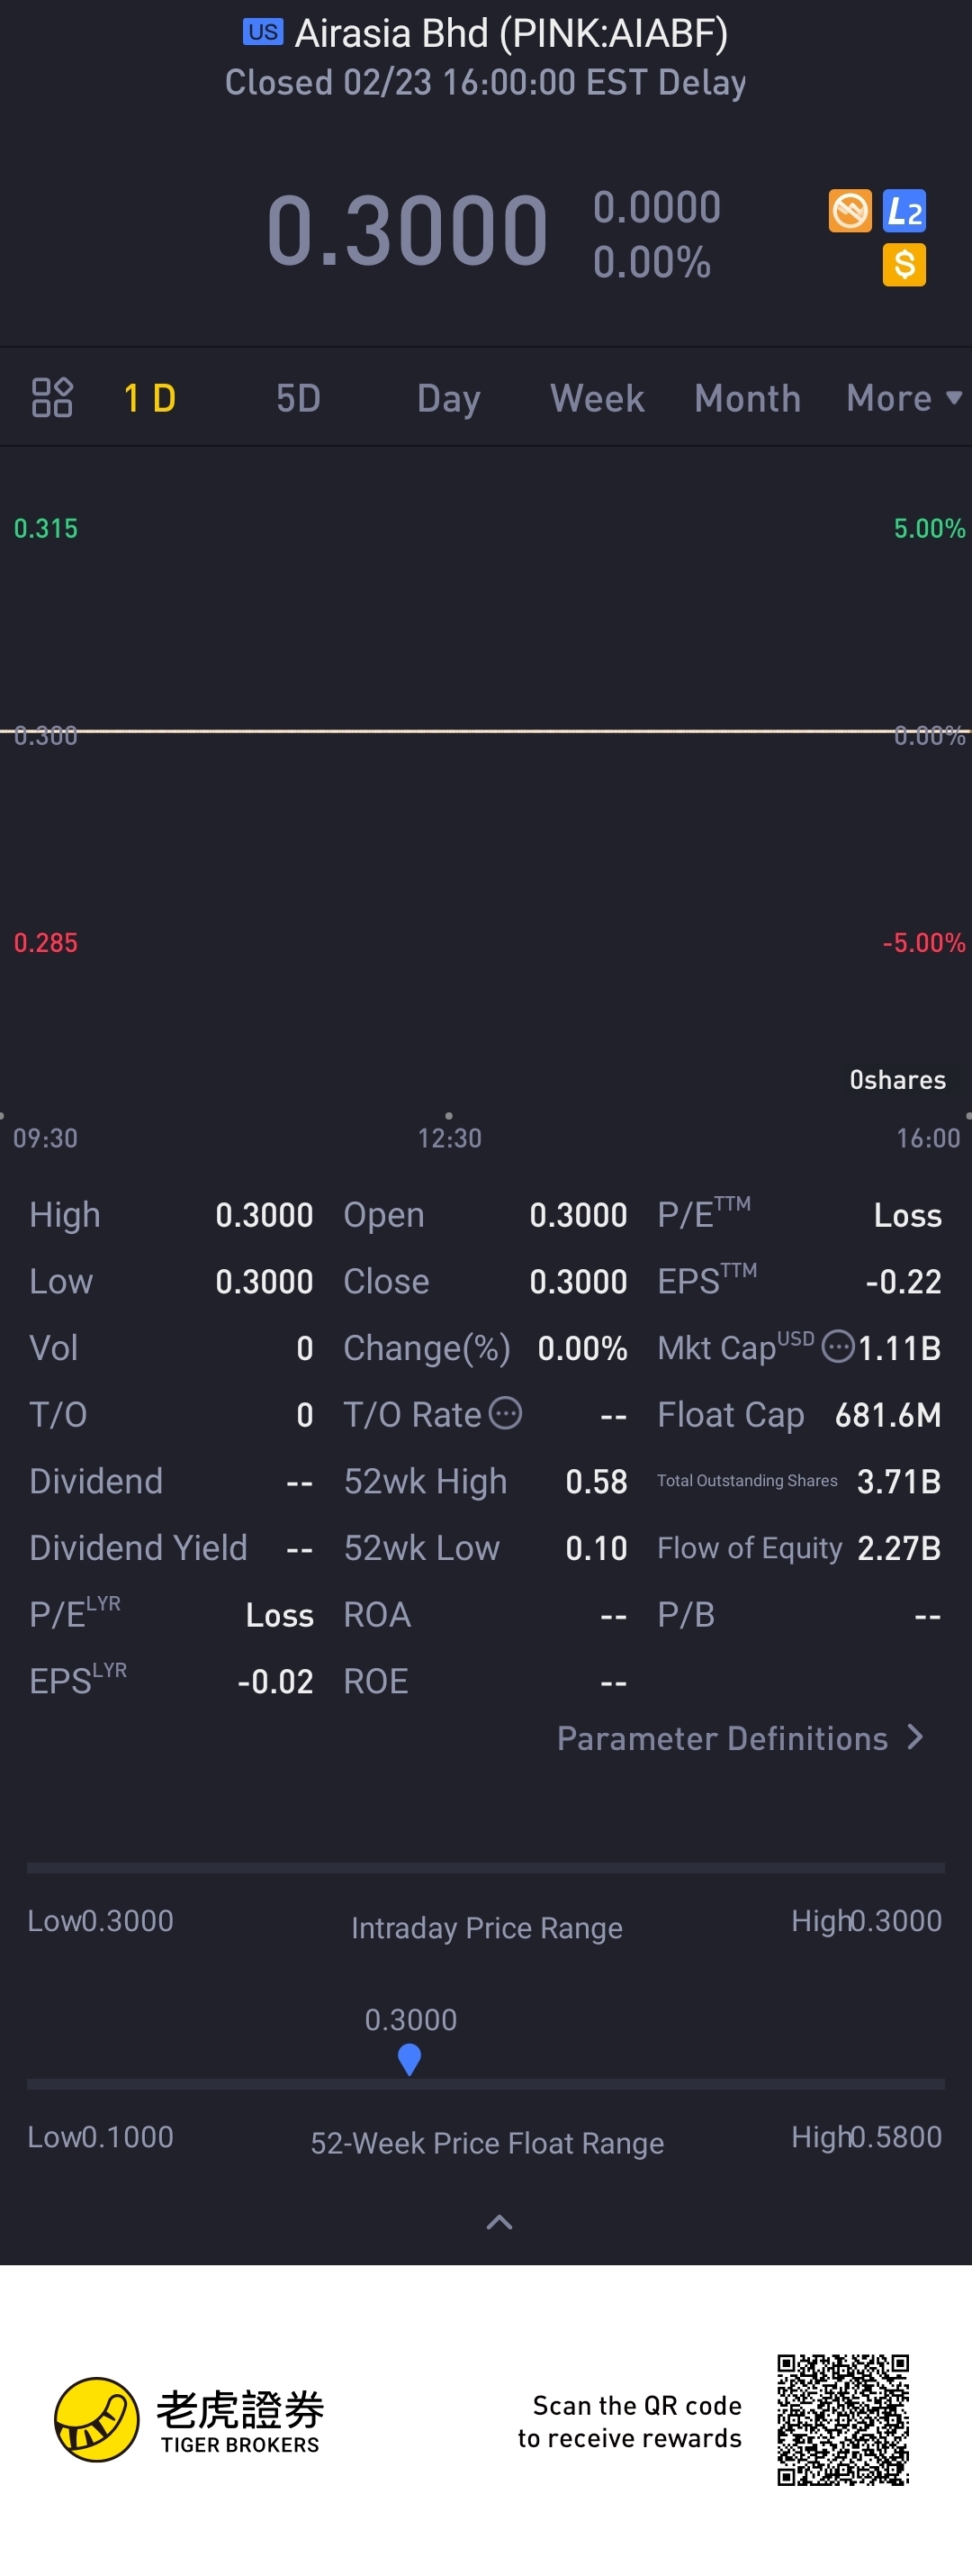Tap the info icon beside T/O Rate
Image resolution: width=972 pixels, height=2576 pixels.
[506, 1413]
